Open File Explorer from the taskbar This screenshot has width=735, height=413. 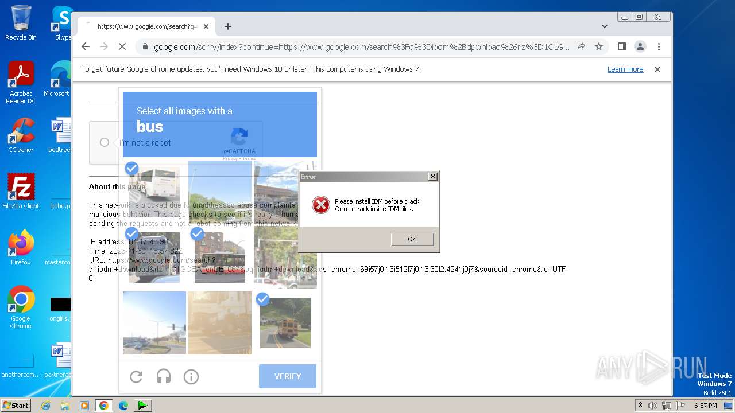pos(65,406)
